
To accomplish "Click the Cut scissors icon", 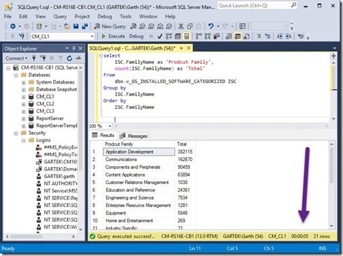I will (181, 26).
